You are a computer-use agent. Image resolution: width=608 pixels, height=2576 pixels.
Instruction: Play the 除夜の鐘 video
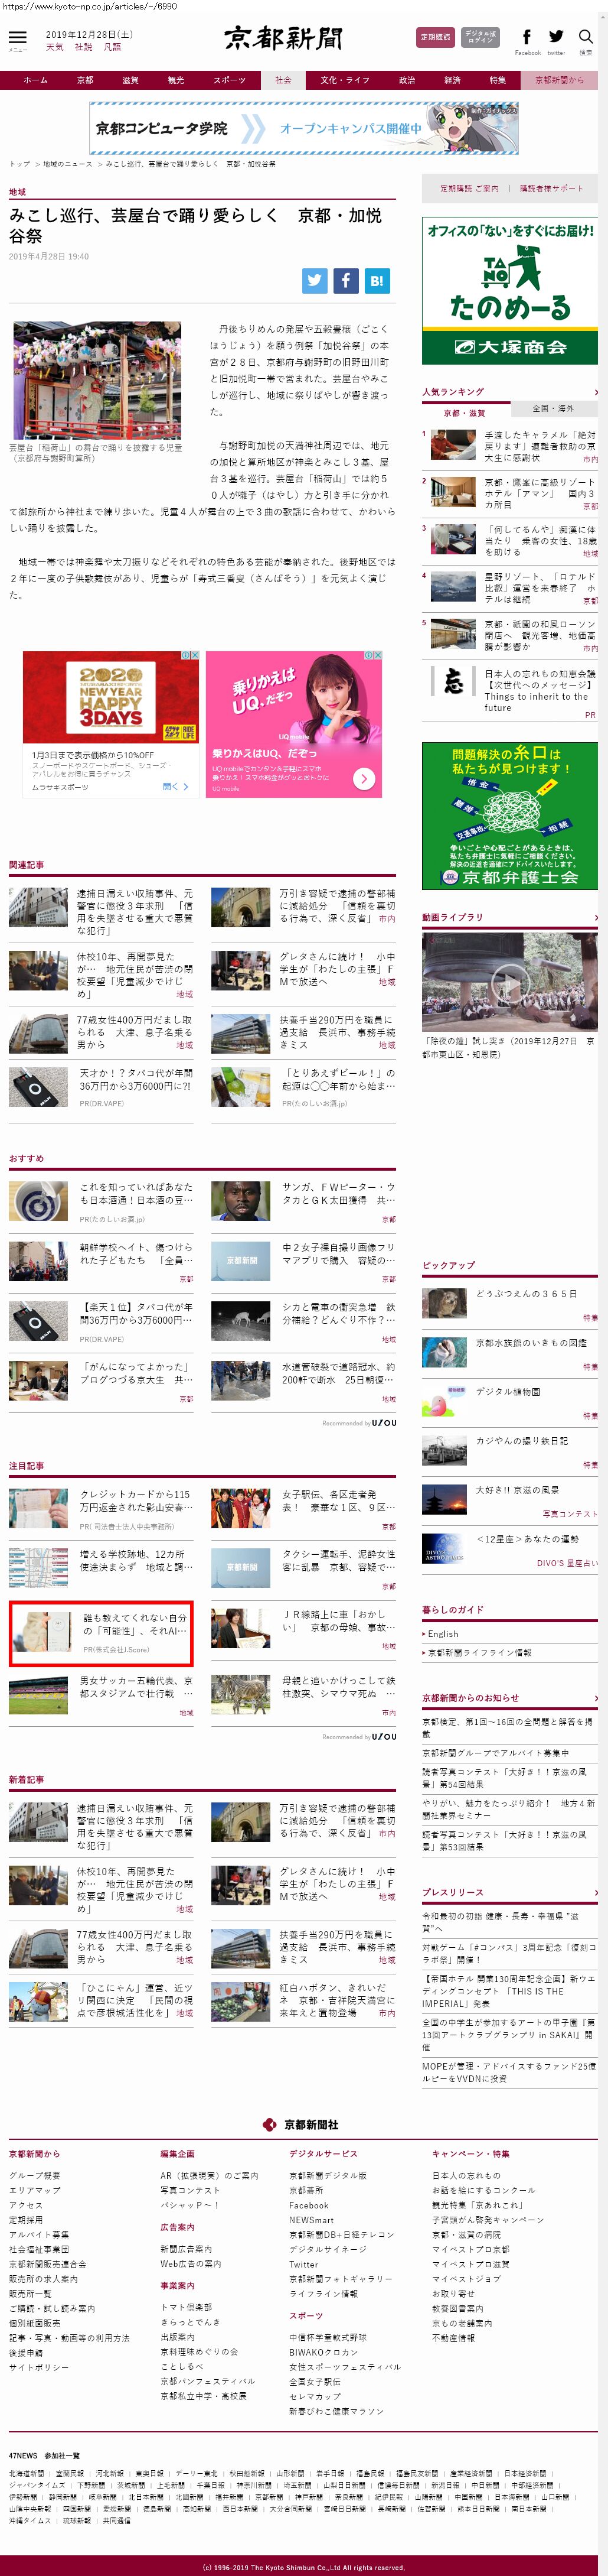pos(509,984)
